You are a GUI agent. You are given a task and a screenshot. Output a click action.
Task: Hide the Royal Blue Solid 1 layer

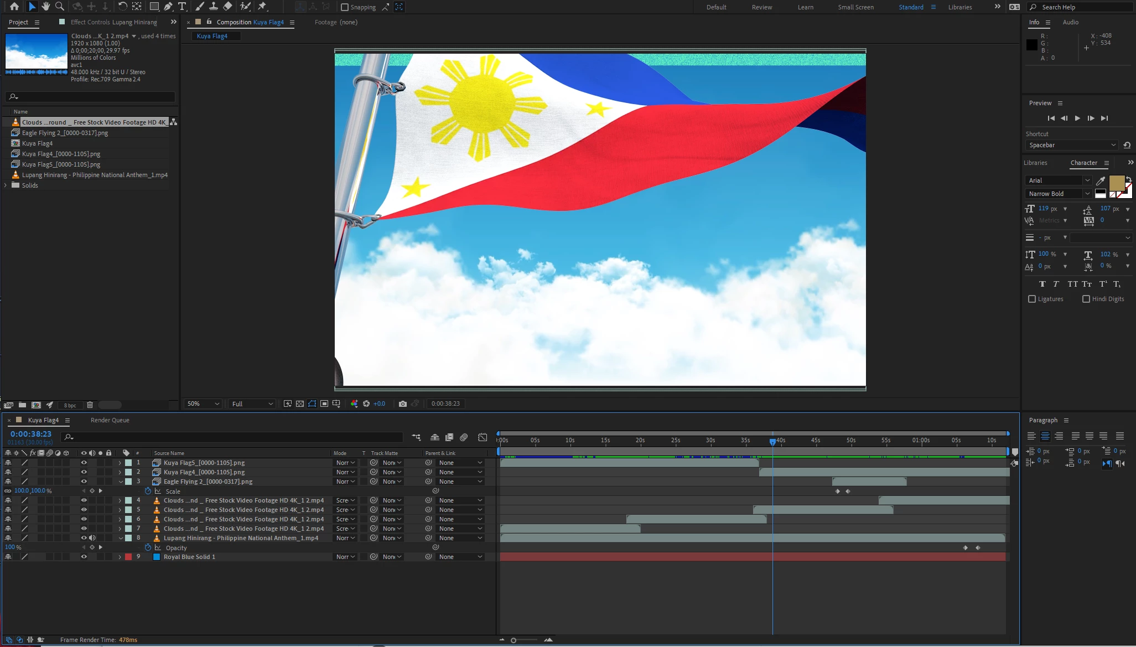84,557
